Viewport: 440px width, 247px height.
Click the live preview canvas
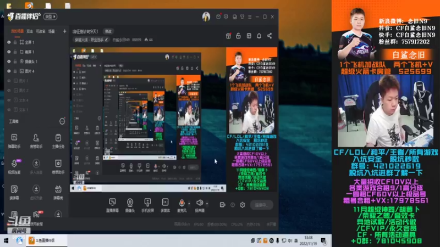coord(174,120)
